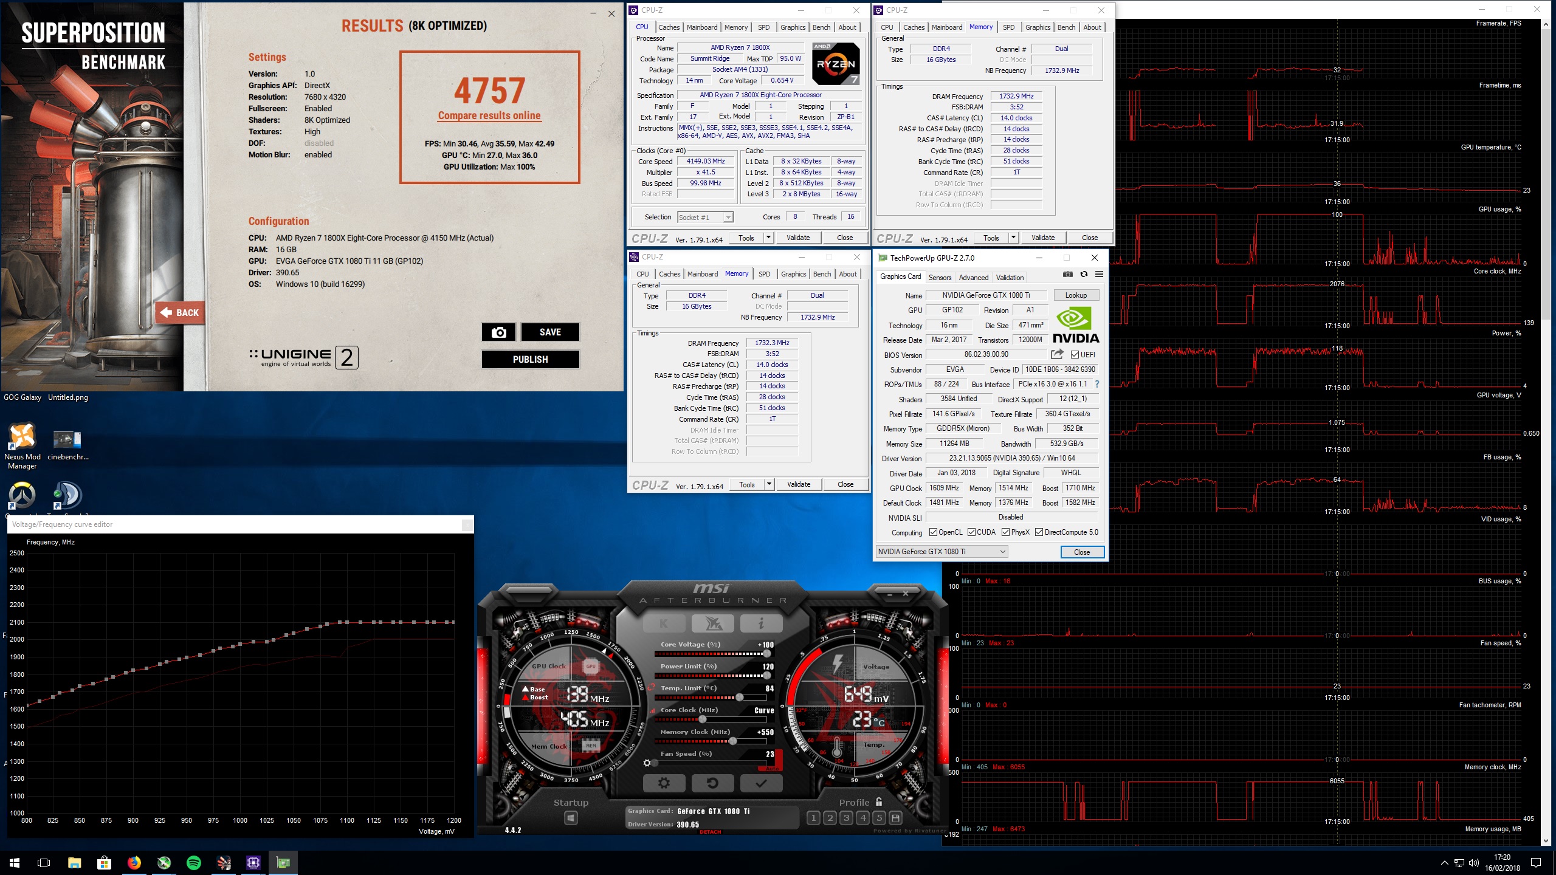Viewport: 1556px width, 875px height.
Task: Toggle the UEFI checkbox in GPU-Z
Action: pos(1075,355)
